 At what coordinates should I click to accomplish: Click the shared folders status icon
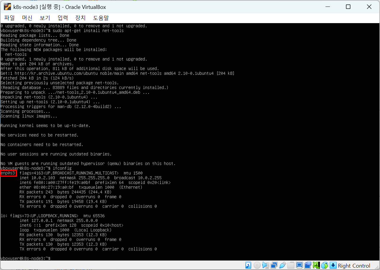pos(291,265)
